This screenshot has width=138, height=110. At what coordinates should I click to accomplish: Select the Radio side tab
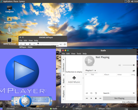click(x=64, y=81)
